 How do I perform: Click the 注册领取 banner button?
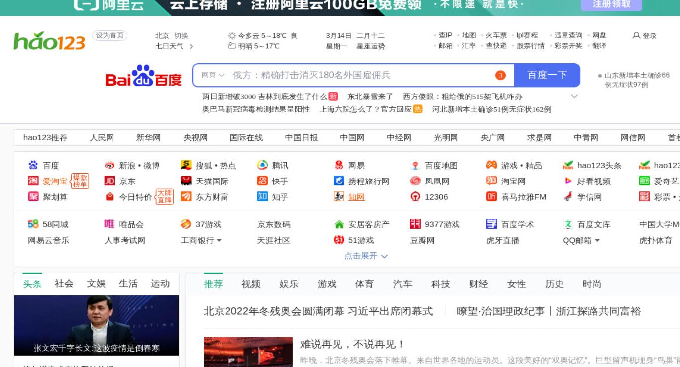tap(611, 4)
